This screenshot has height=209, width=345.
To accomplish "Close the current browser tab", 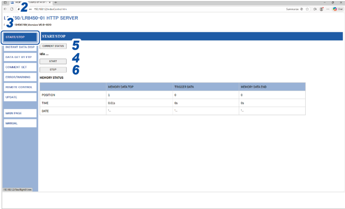I will pos(49,3).
